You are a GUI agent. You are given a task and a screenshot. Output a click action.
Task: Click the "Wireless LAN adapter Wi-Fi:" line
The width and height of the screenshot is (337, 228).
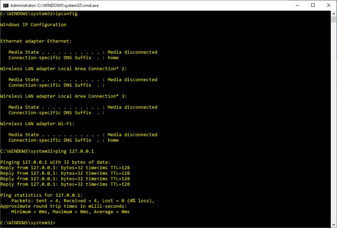point(38,124)
